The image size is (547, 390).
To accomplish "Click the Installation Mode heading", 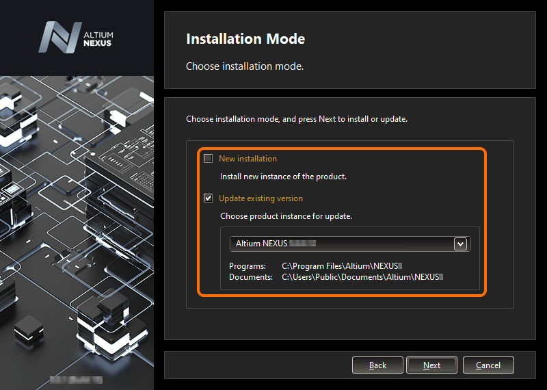I will tap(245, 39).
